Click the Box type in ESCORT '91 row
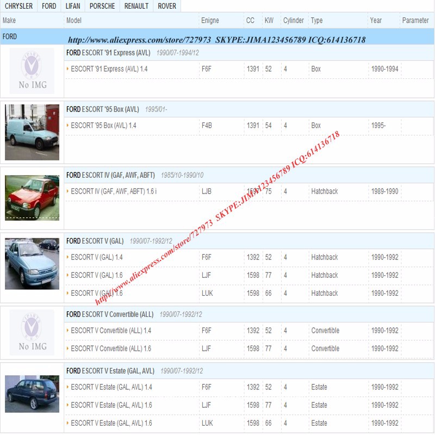The image size is (435, 435). [316, 69]
